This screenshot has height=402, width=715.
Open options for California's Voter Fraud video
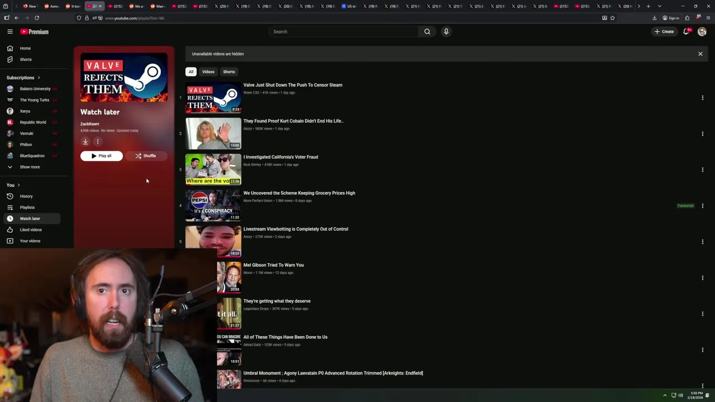[702, 170]
